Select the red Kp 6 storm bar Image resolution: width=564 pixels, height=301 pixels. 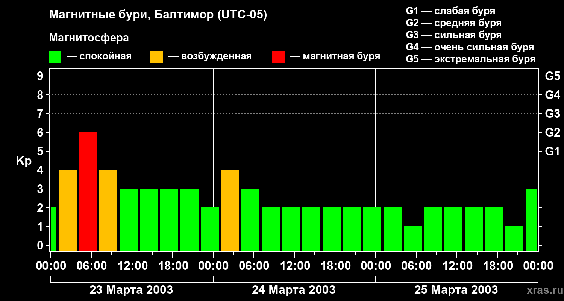(x=88, y=192)
